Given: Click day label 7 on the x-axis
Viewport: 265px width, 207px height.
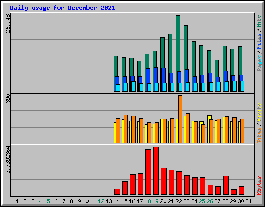Looking at the screenshot, I should point(64,201).
